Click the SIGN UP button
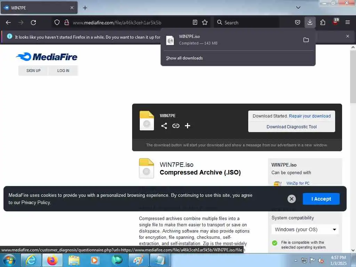The height and width of the screenshot is (267, 356). [x=33, y=71]
